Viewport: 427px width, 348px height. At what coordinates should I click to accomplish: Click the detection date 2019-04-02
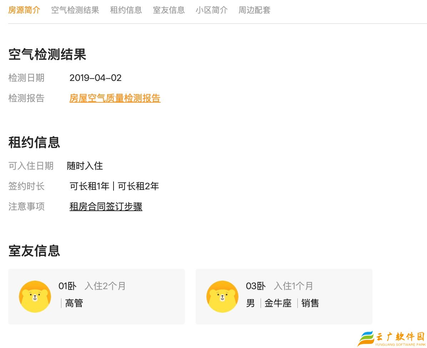point(95,78)
